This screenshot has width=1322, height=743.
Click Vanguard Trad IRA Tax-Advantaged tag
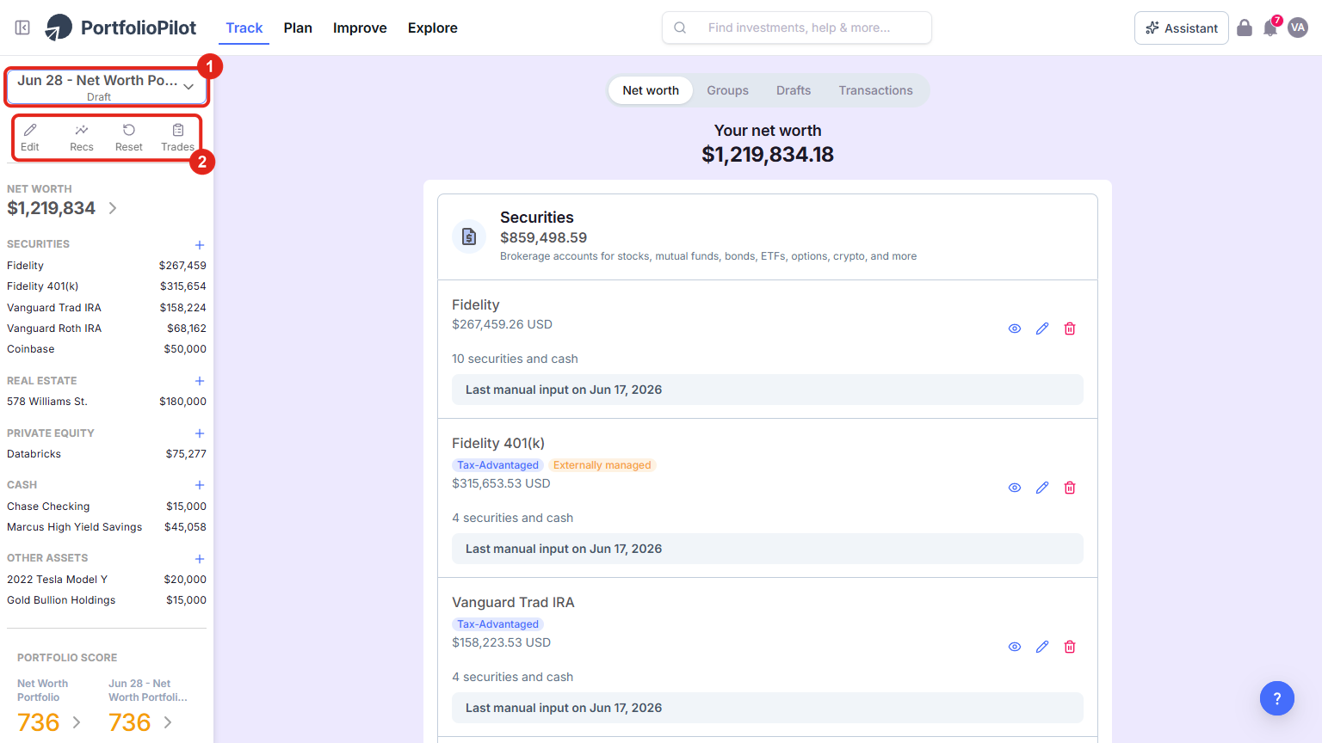coord(497,624)
